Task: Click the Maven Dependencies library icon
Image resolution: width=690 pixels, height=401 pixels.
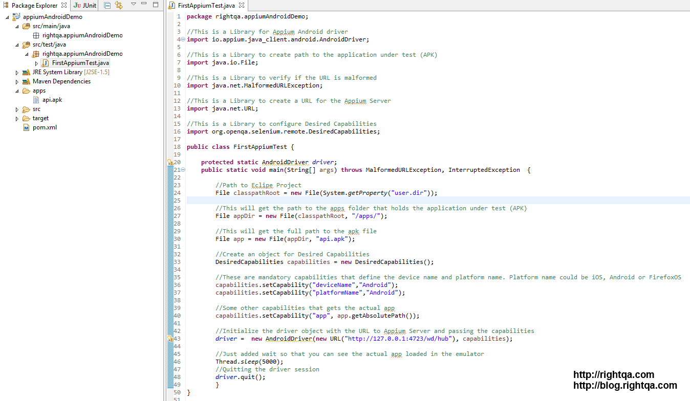Action: (x=26, y=81)
